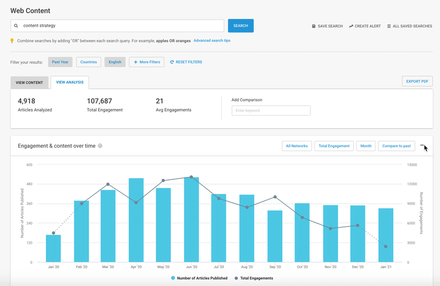Toggle the Compare to past option
The width and height of the screenshot is (440, 286).
[396, 146]
